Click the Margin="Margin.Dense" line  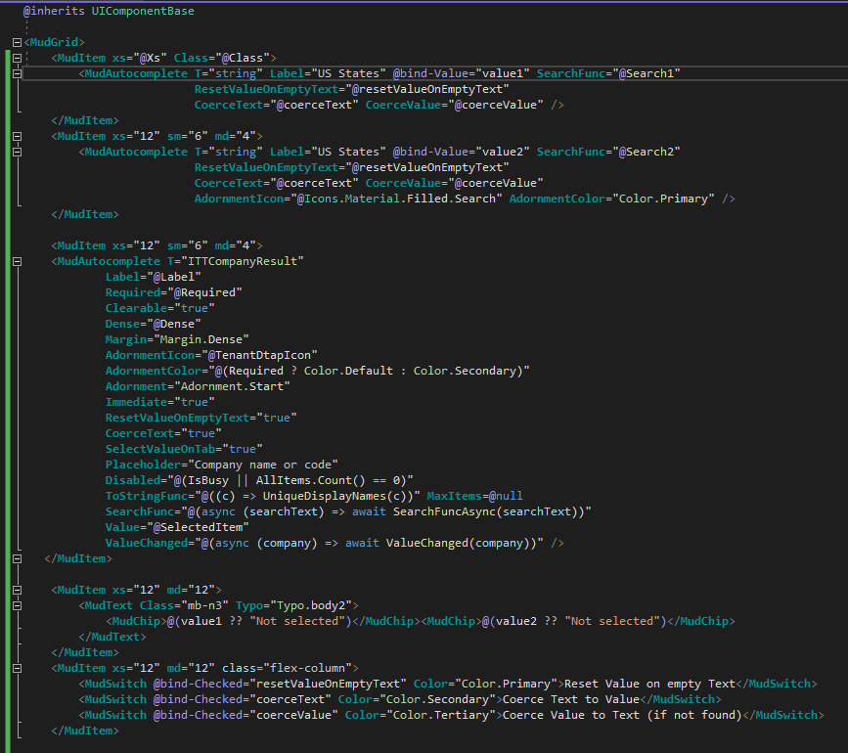[x=177, y=340]
